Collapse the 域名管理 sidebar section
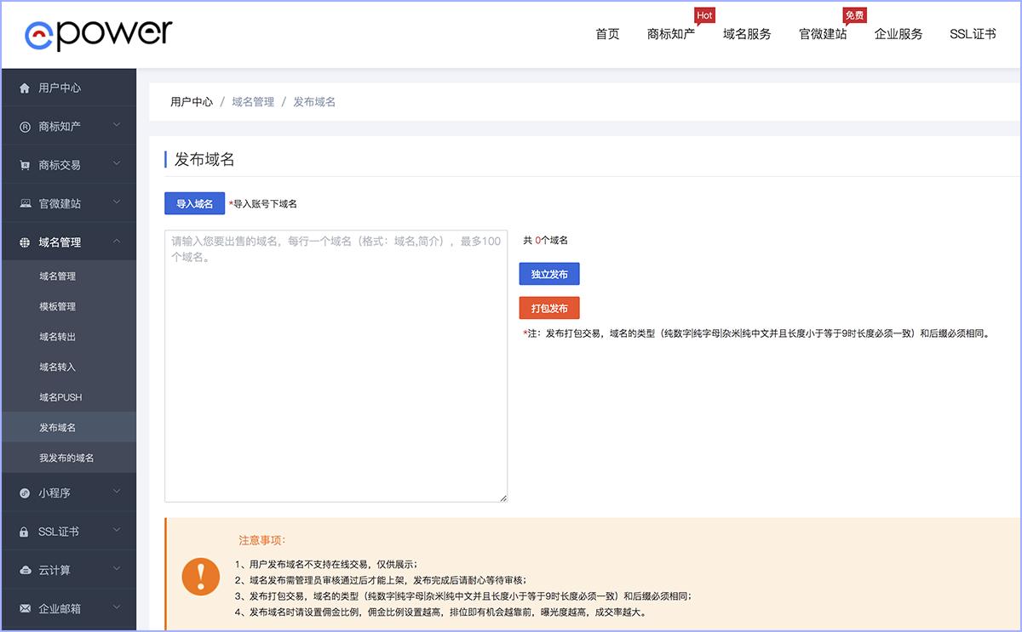The height and width of the screenshot is (632, 1022). pyautogui.click(x=68, y=242)
